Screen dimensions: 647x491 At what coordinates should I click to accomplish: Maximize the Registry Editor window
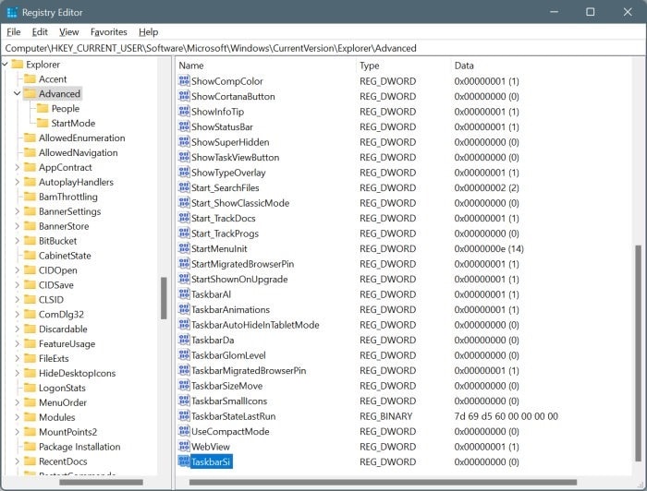click(591, 12)
